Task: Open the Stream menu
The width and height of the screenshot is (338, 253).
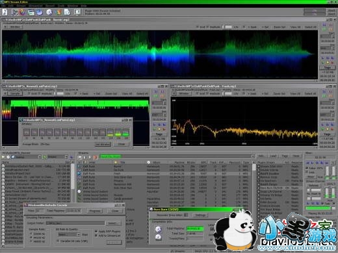Action: [x=21, y=6]
